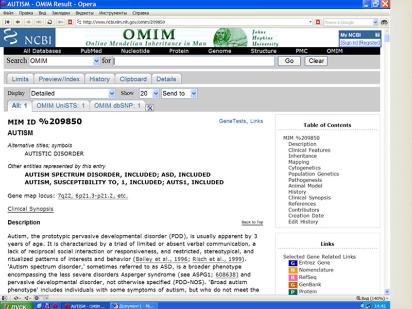Open the Справка menu
This screenshot has height=309, width=412.
(x=141, y=13)
